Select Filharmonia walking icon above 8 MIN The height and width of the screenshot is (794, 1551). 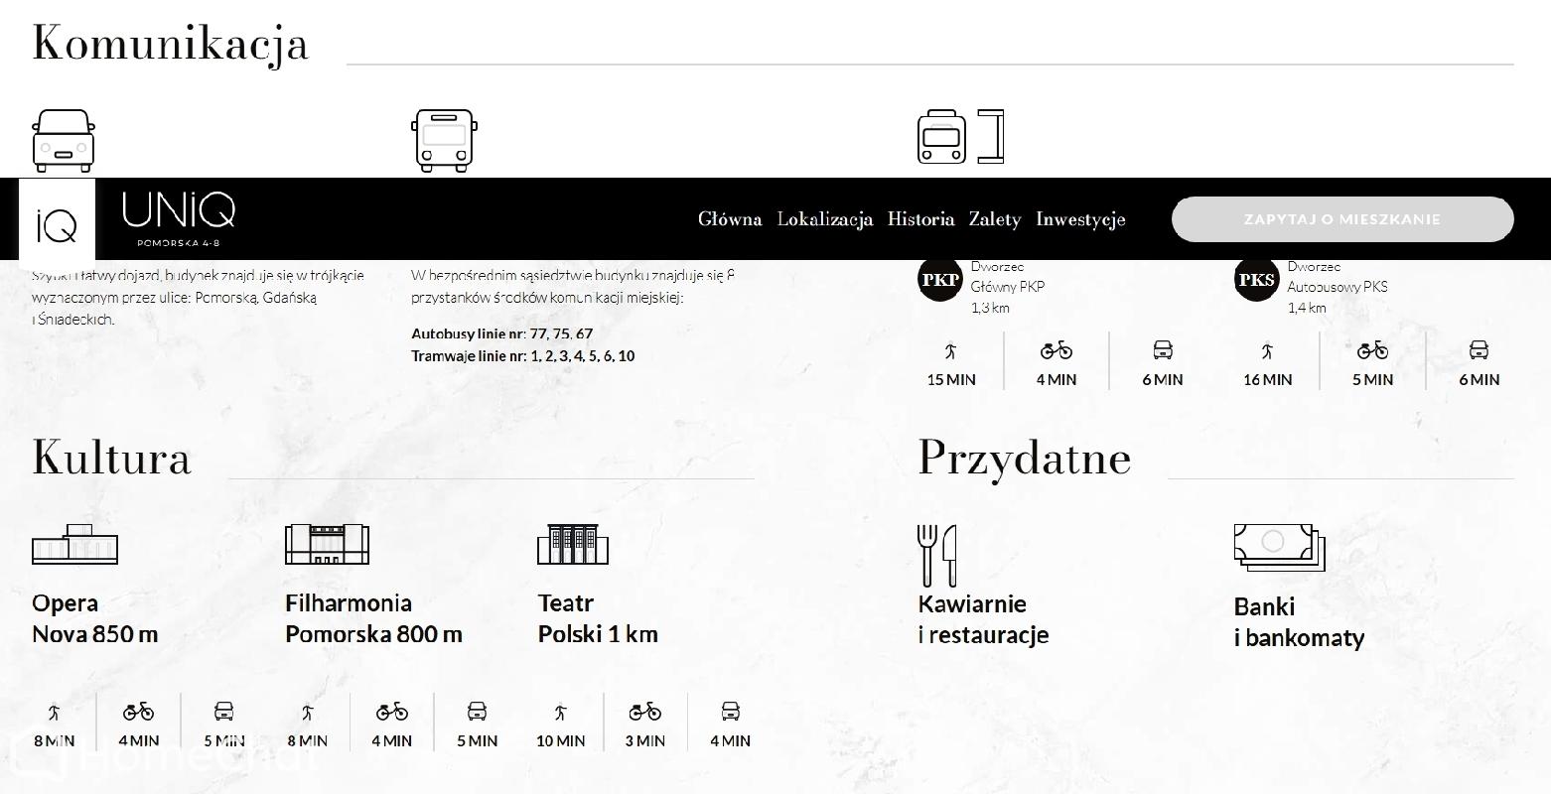308,712
